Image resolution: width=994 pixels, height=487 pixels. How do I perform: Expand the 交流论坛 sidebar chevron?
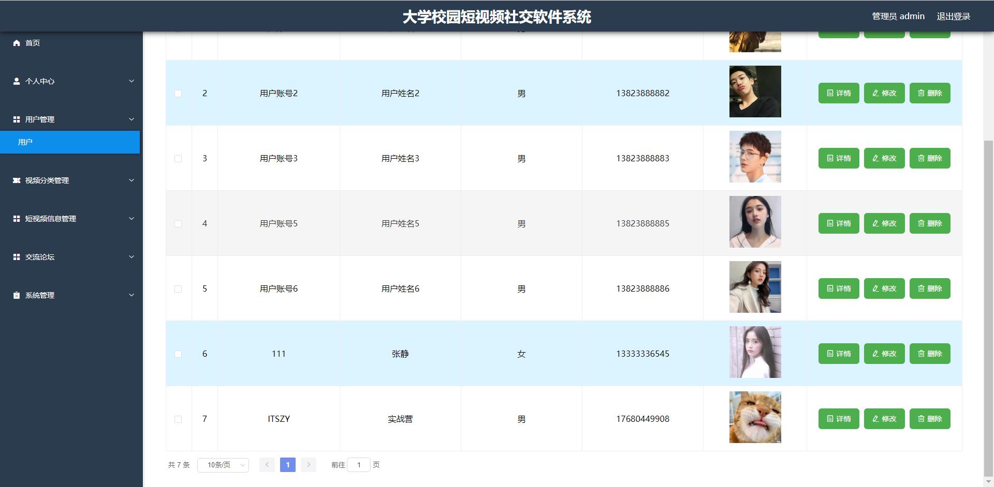click(131, 257)
